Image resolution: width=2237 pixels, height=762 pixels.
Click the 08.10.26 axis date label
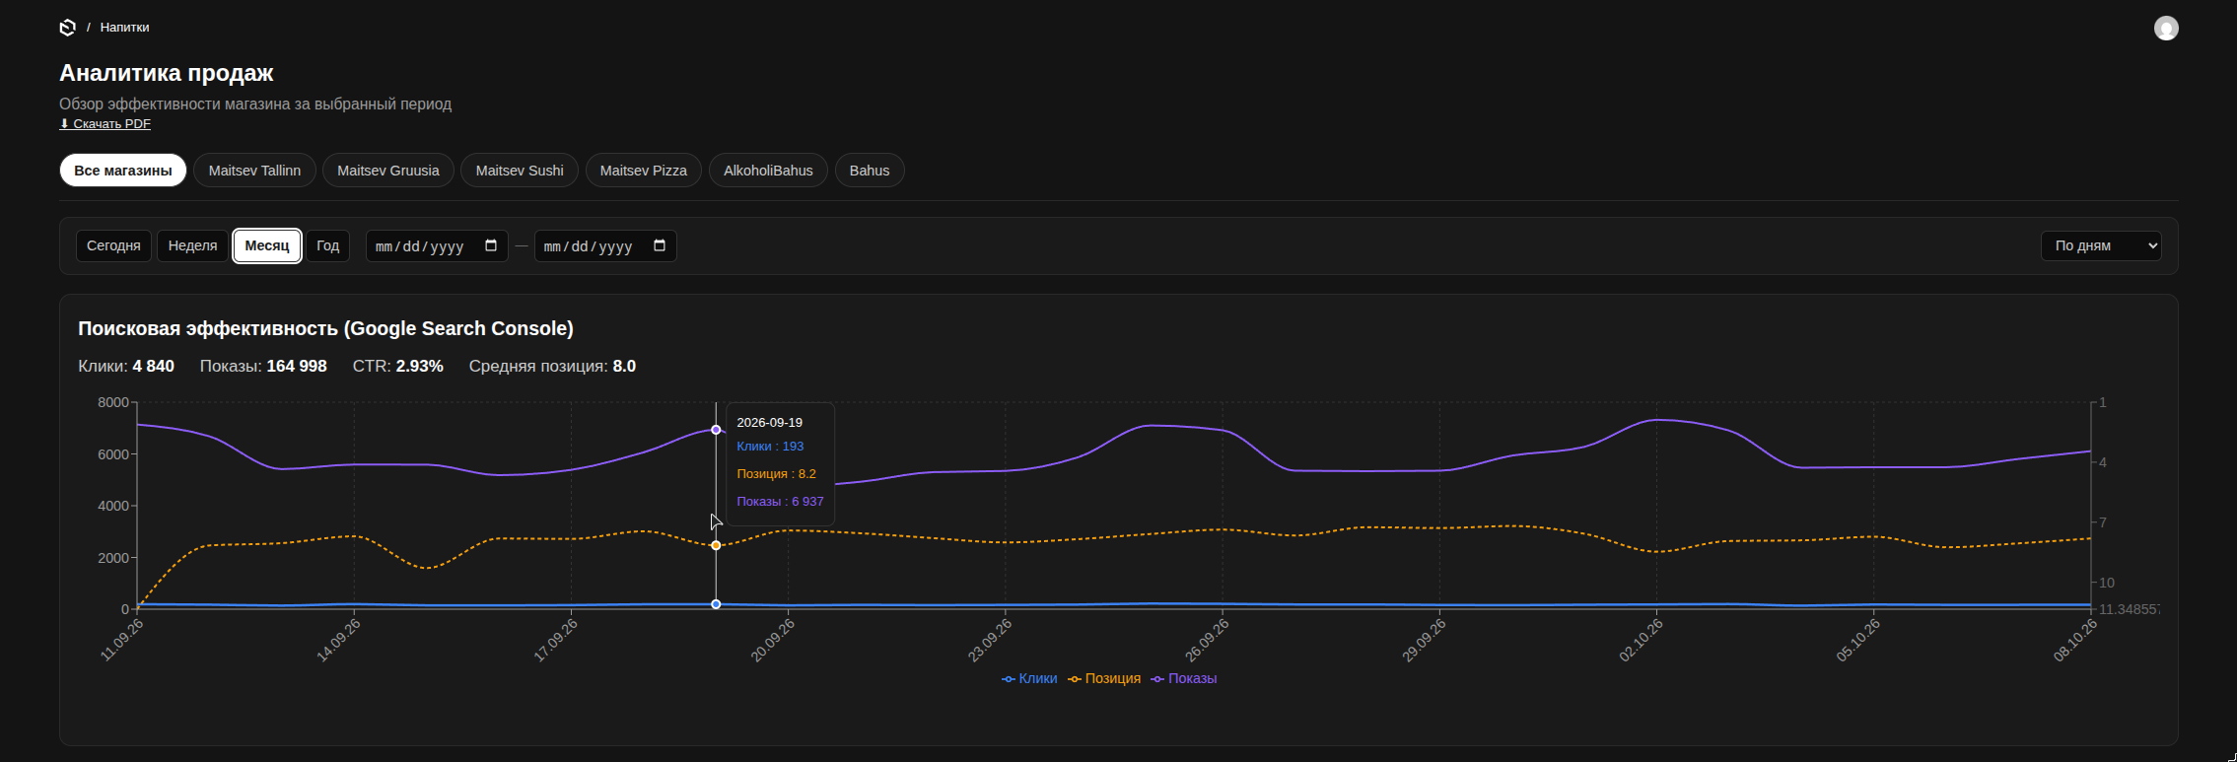2075,641
